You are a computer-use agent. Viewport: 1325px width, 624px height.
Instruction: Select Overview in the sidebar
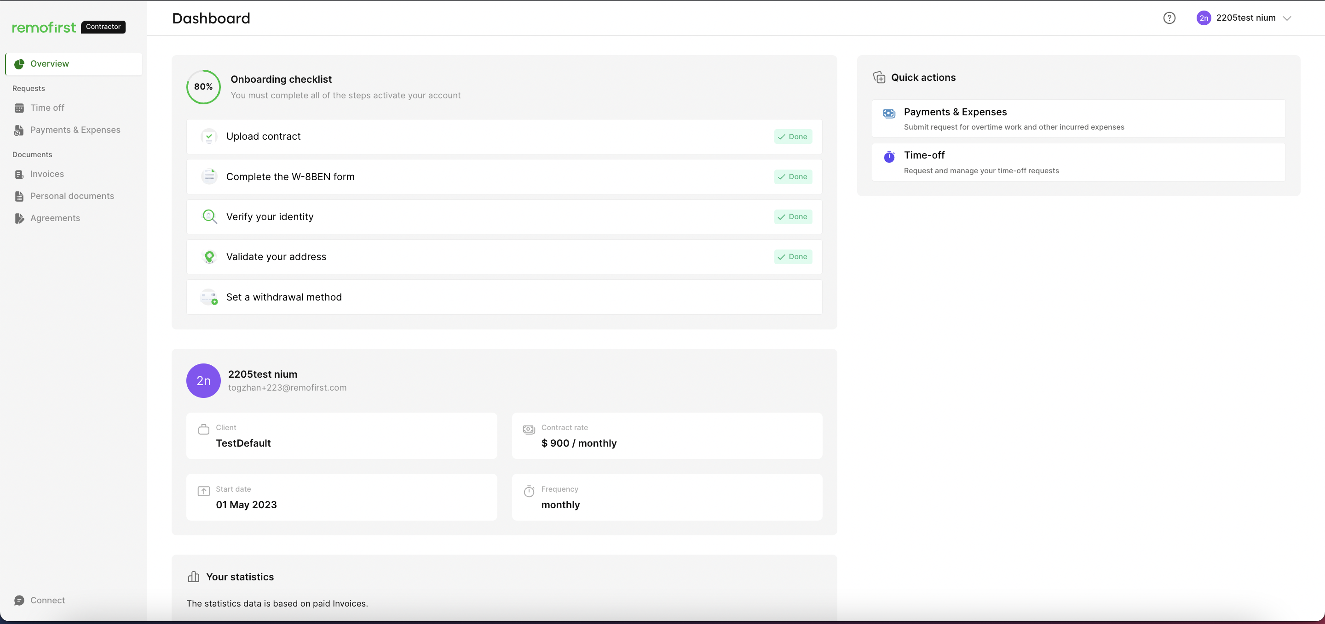[74, 64]
